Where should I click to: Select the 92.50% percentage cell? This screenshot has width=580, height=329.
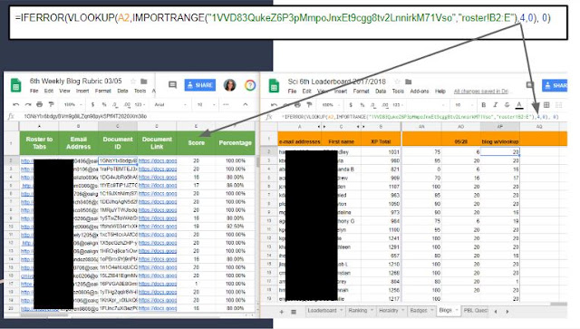tap(236, 226)
